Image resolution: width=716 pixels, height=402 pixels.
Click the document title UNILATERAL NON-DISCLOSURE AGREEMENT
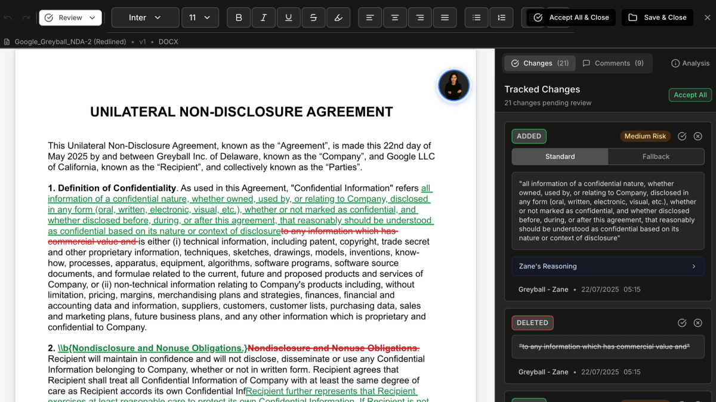point(242,112)
